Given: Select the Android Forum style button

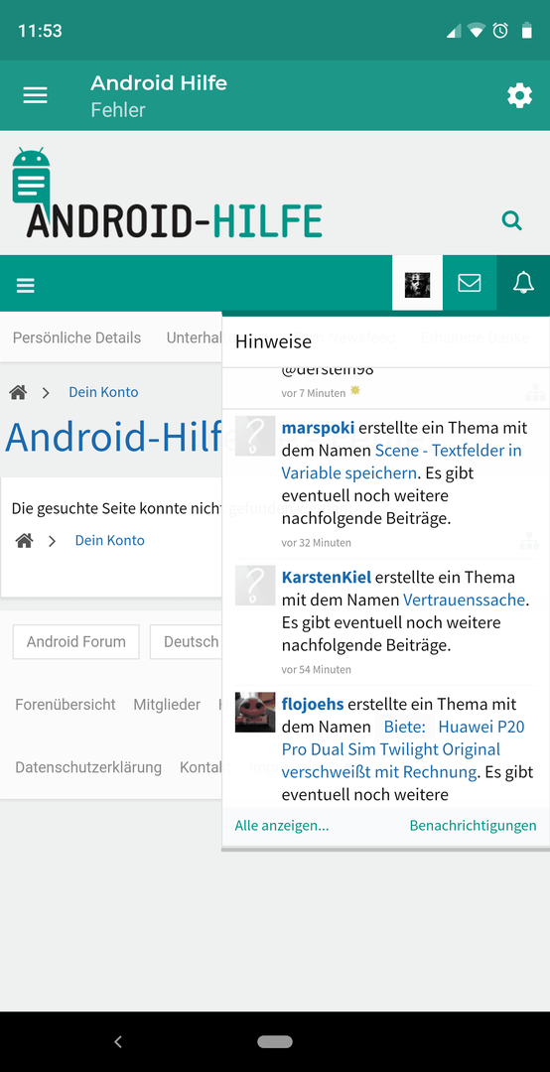Looking at the screenshot, I should pos(75,642).
